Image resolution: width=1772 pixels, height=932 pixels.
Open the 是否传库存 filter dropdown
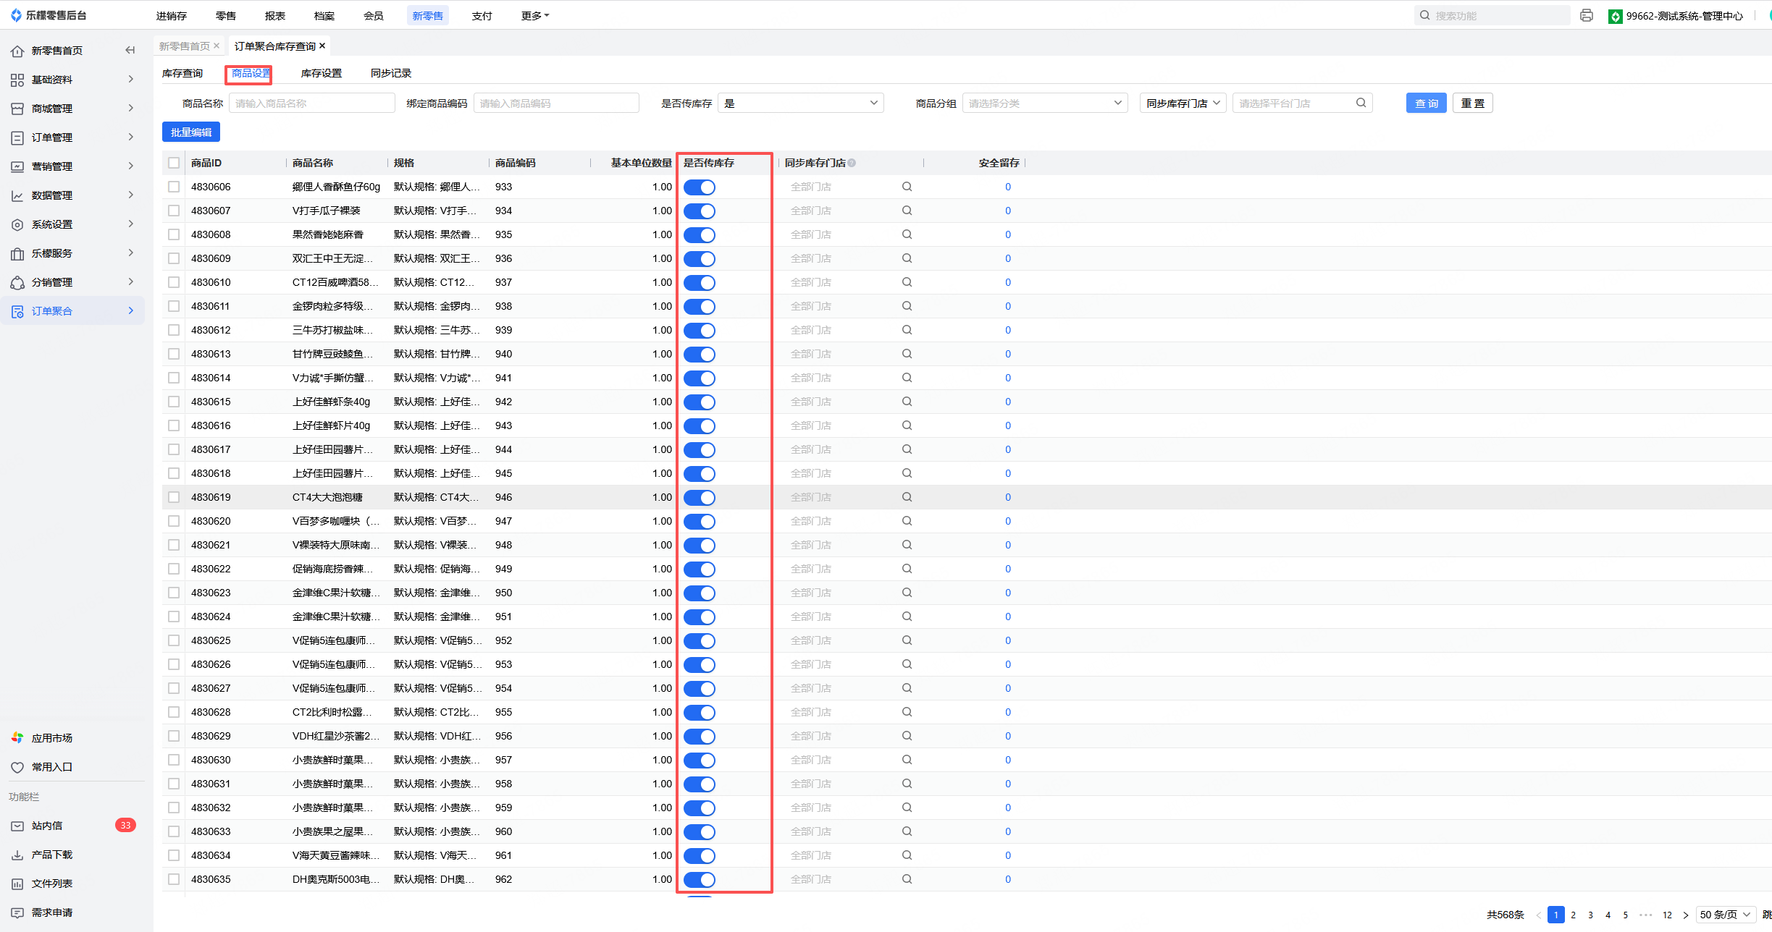pos(800,103)
